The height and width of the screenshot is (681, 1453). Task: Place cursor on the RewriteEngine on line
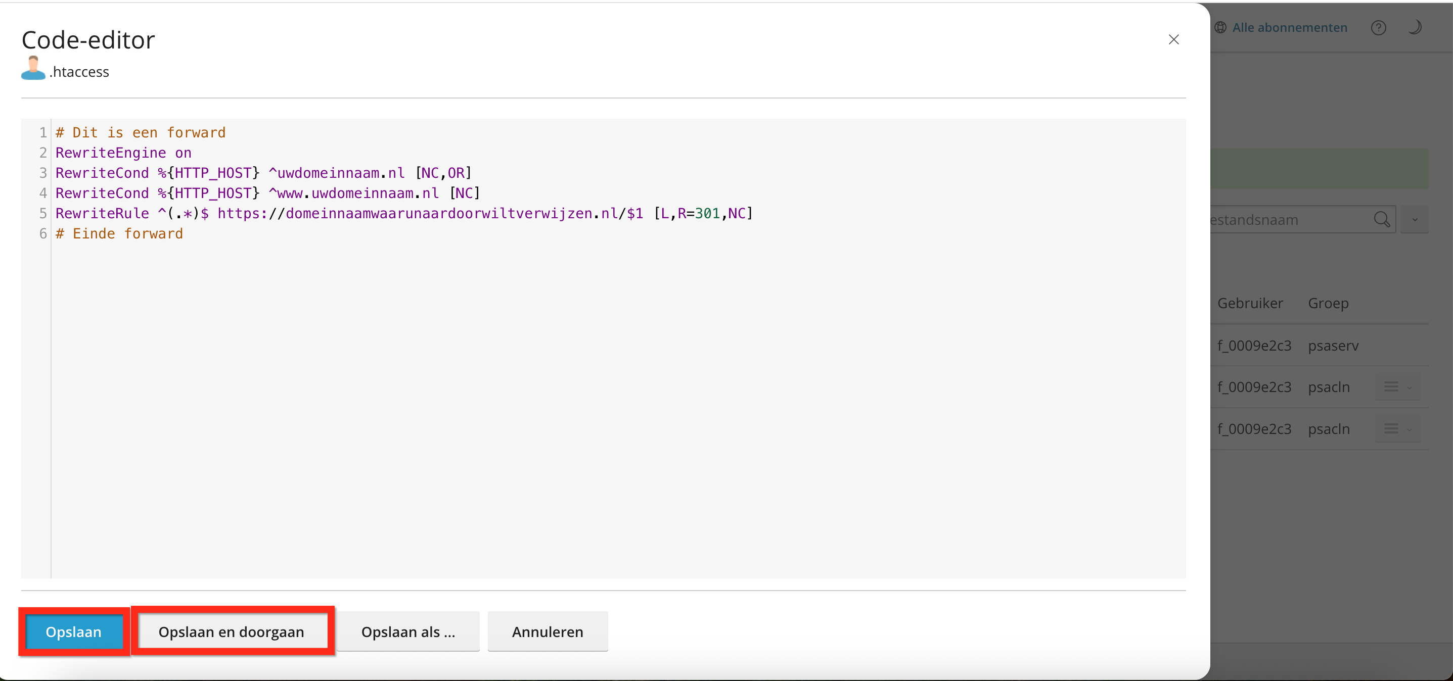pos(123,153)
